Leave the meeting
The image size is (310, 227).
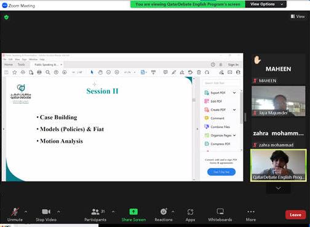[295, 215]
